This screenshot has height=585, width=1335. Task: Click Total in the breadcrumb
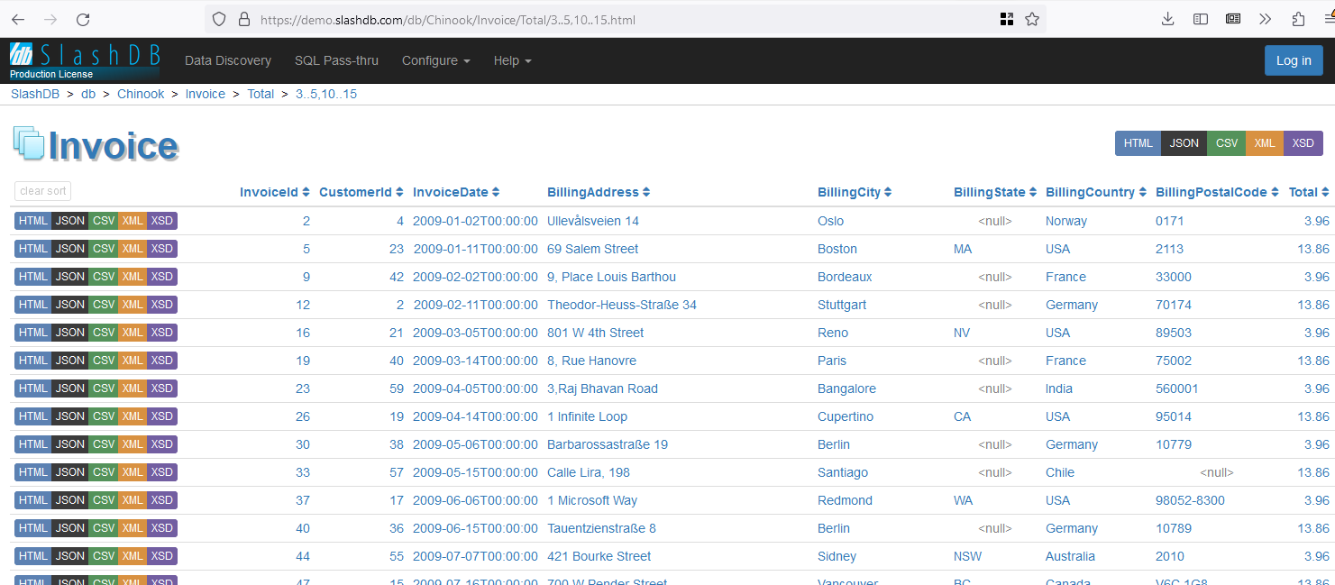pyautogui.click(x=261, y=94)
